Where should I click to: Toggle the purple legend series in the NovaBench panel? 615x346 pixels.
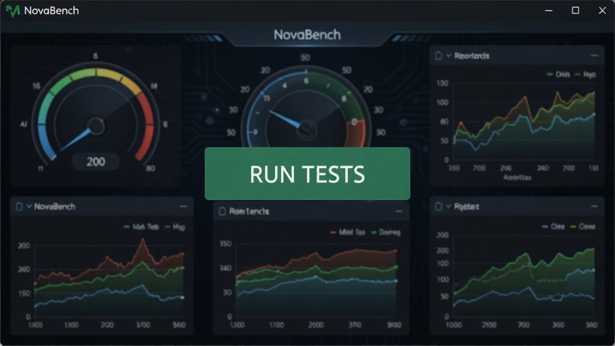click(x=175, y=226)
